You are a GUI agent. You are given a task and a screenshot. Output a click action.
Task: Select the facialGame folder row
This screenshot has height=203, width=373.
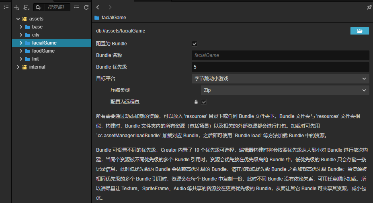[x=51, y=43]
